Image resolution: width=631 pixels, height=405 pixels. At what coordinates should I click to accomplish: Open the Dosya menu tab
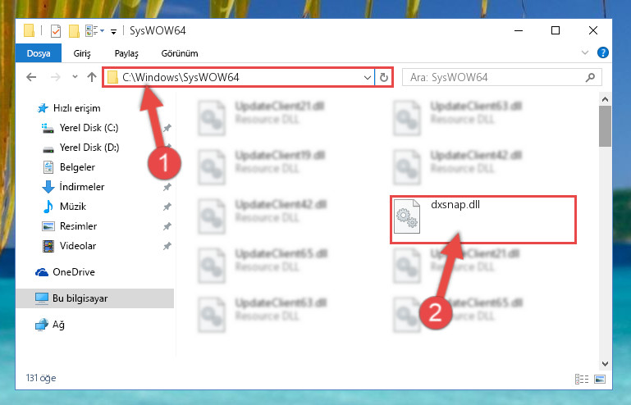tap(39, 53)
